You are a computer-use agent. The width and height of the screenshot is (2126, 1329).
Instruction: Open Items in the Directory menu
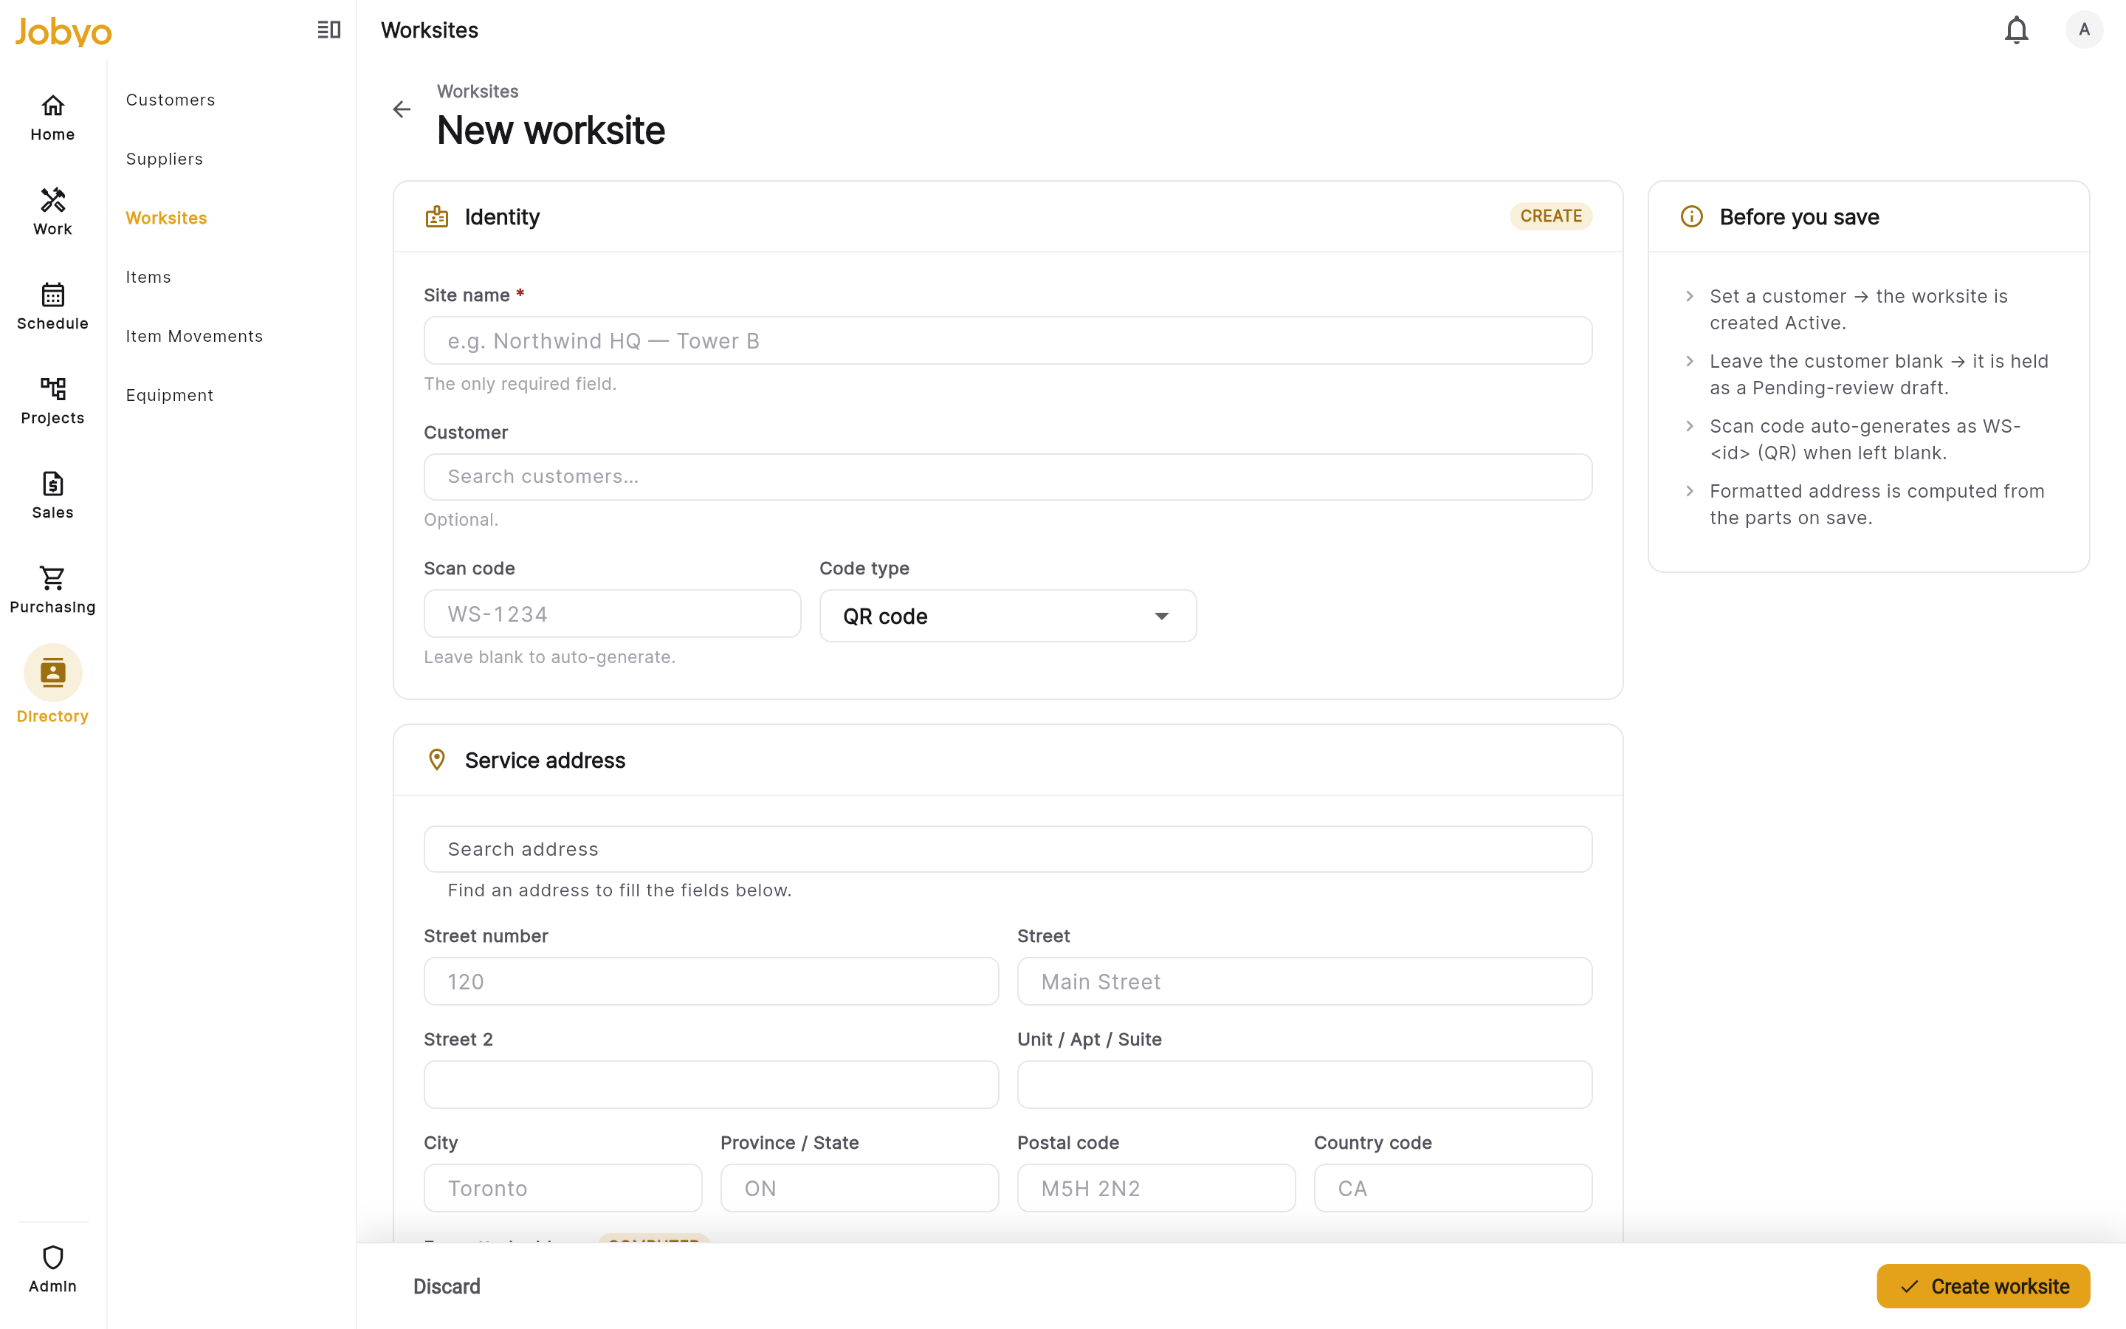pyautogui.click(x=148, y=277)
